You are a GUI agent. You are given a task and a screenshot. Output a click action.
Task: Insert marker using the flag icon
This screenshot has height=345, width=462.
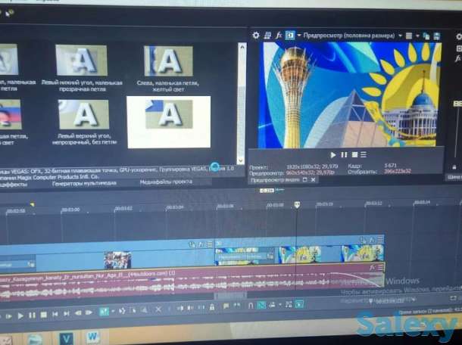[226, 306]
